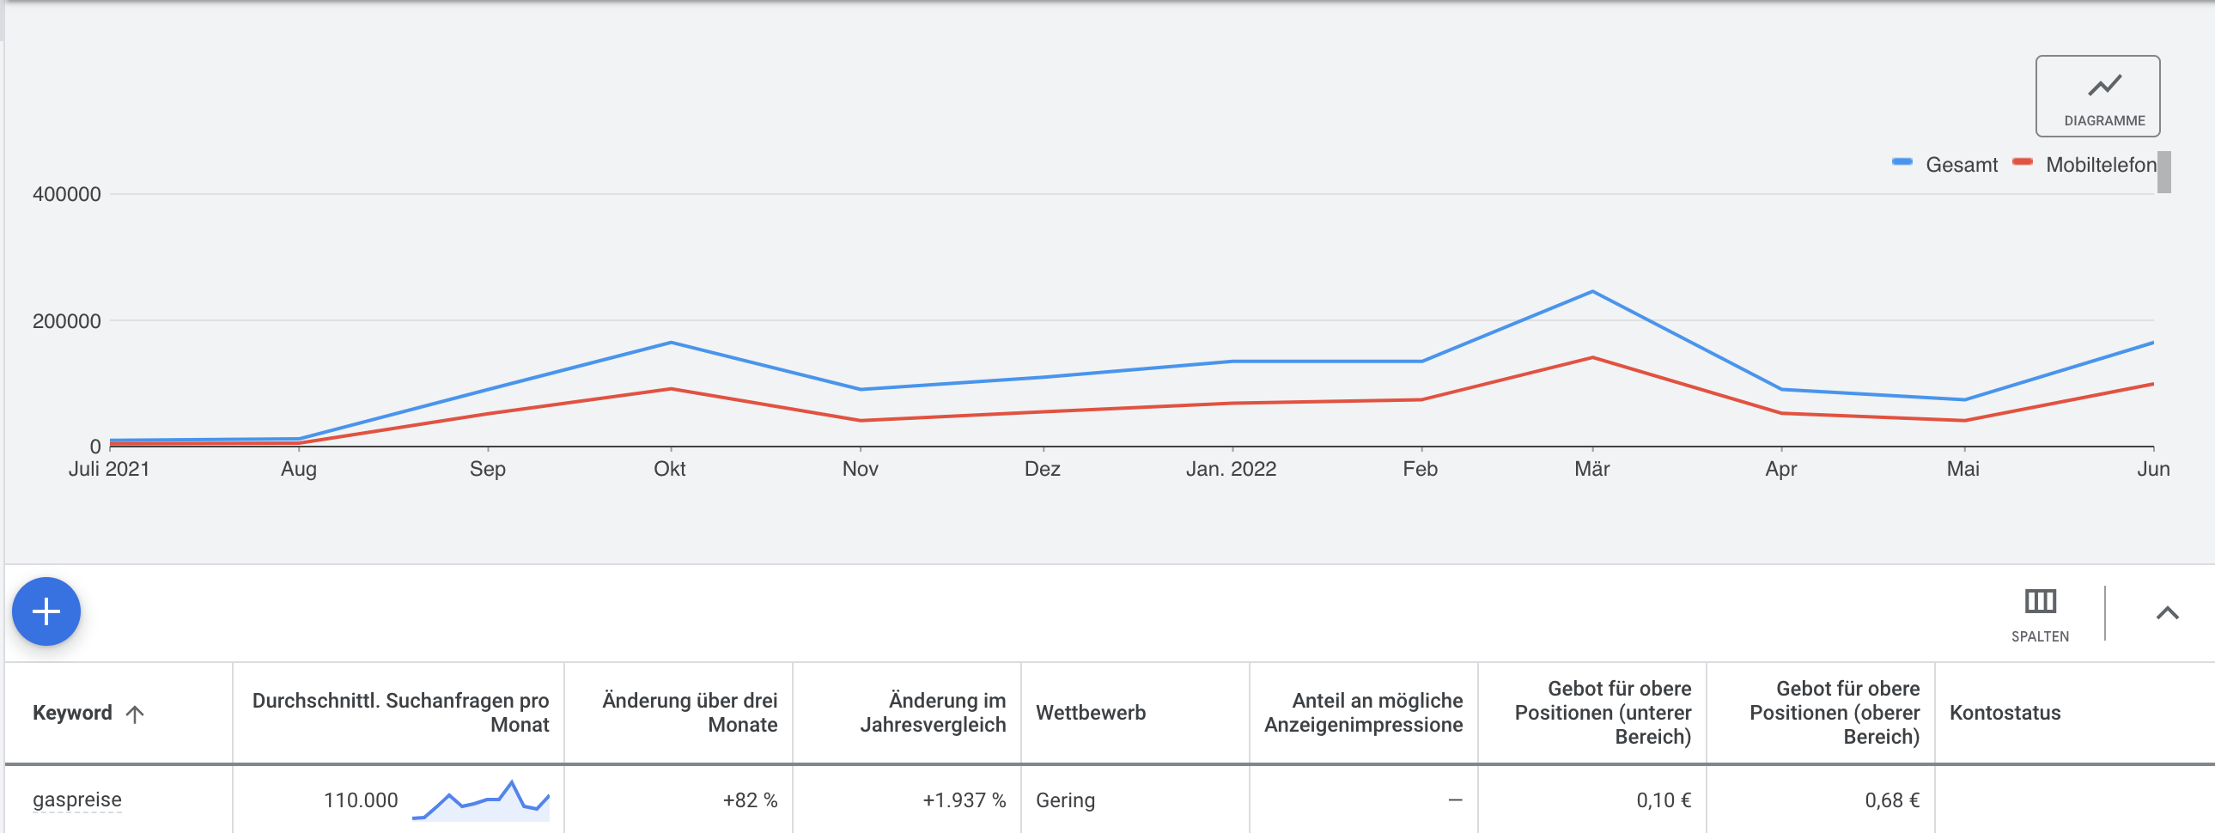Viewport: 2215px width, 833px height.
Task: Click the Jun axis label
Action: coord(2153,469)
